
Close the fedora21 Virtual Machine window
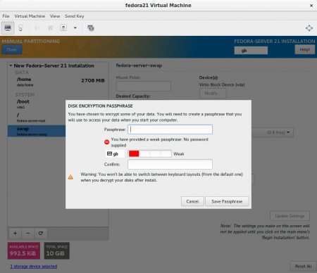coord(311,6)
